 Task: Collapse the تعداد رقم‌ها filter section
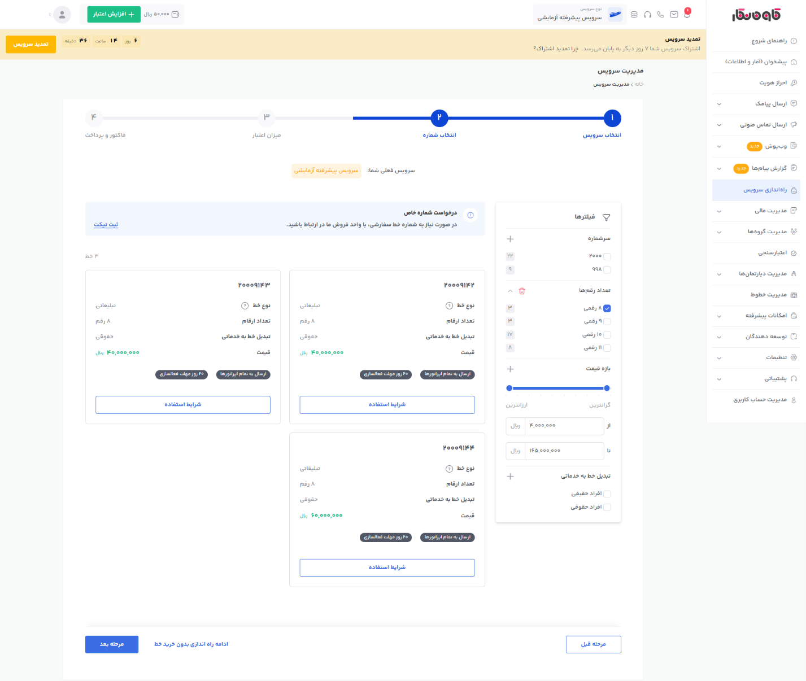[510, 291]
